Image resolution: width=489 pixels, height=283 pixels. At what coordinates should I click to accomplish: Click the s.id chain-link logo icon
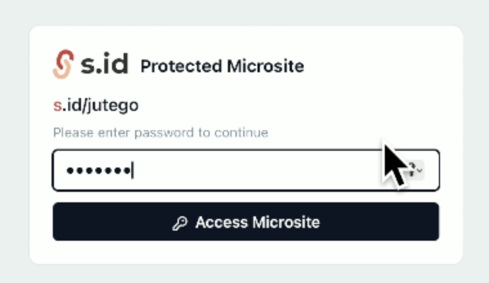63,64
